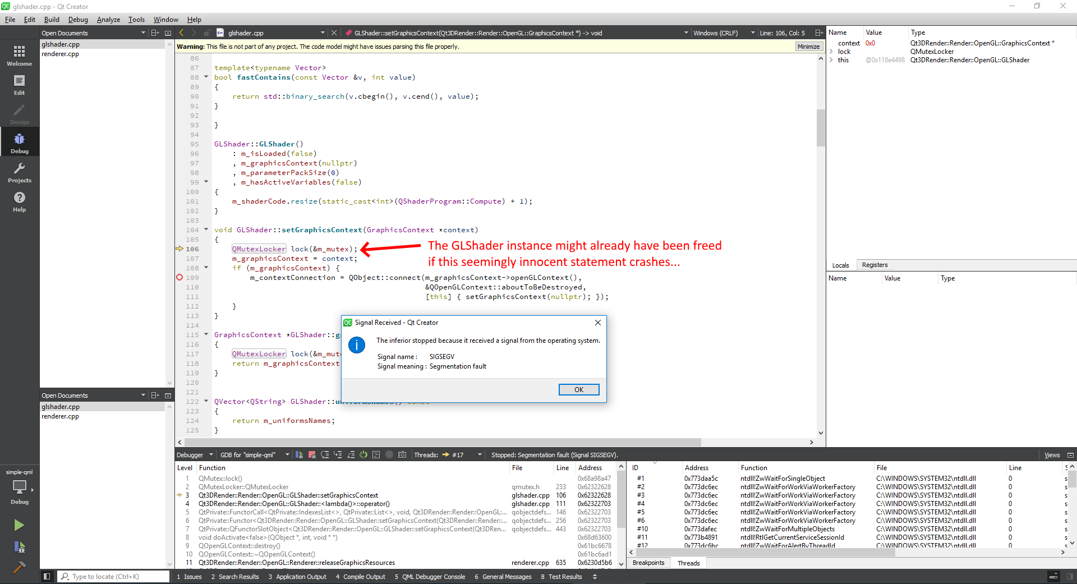
Task: Click the Step Over icon
Action: (x=325, y=455)
